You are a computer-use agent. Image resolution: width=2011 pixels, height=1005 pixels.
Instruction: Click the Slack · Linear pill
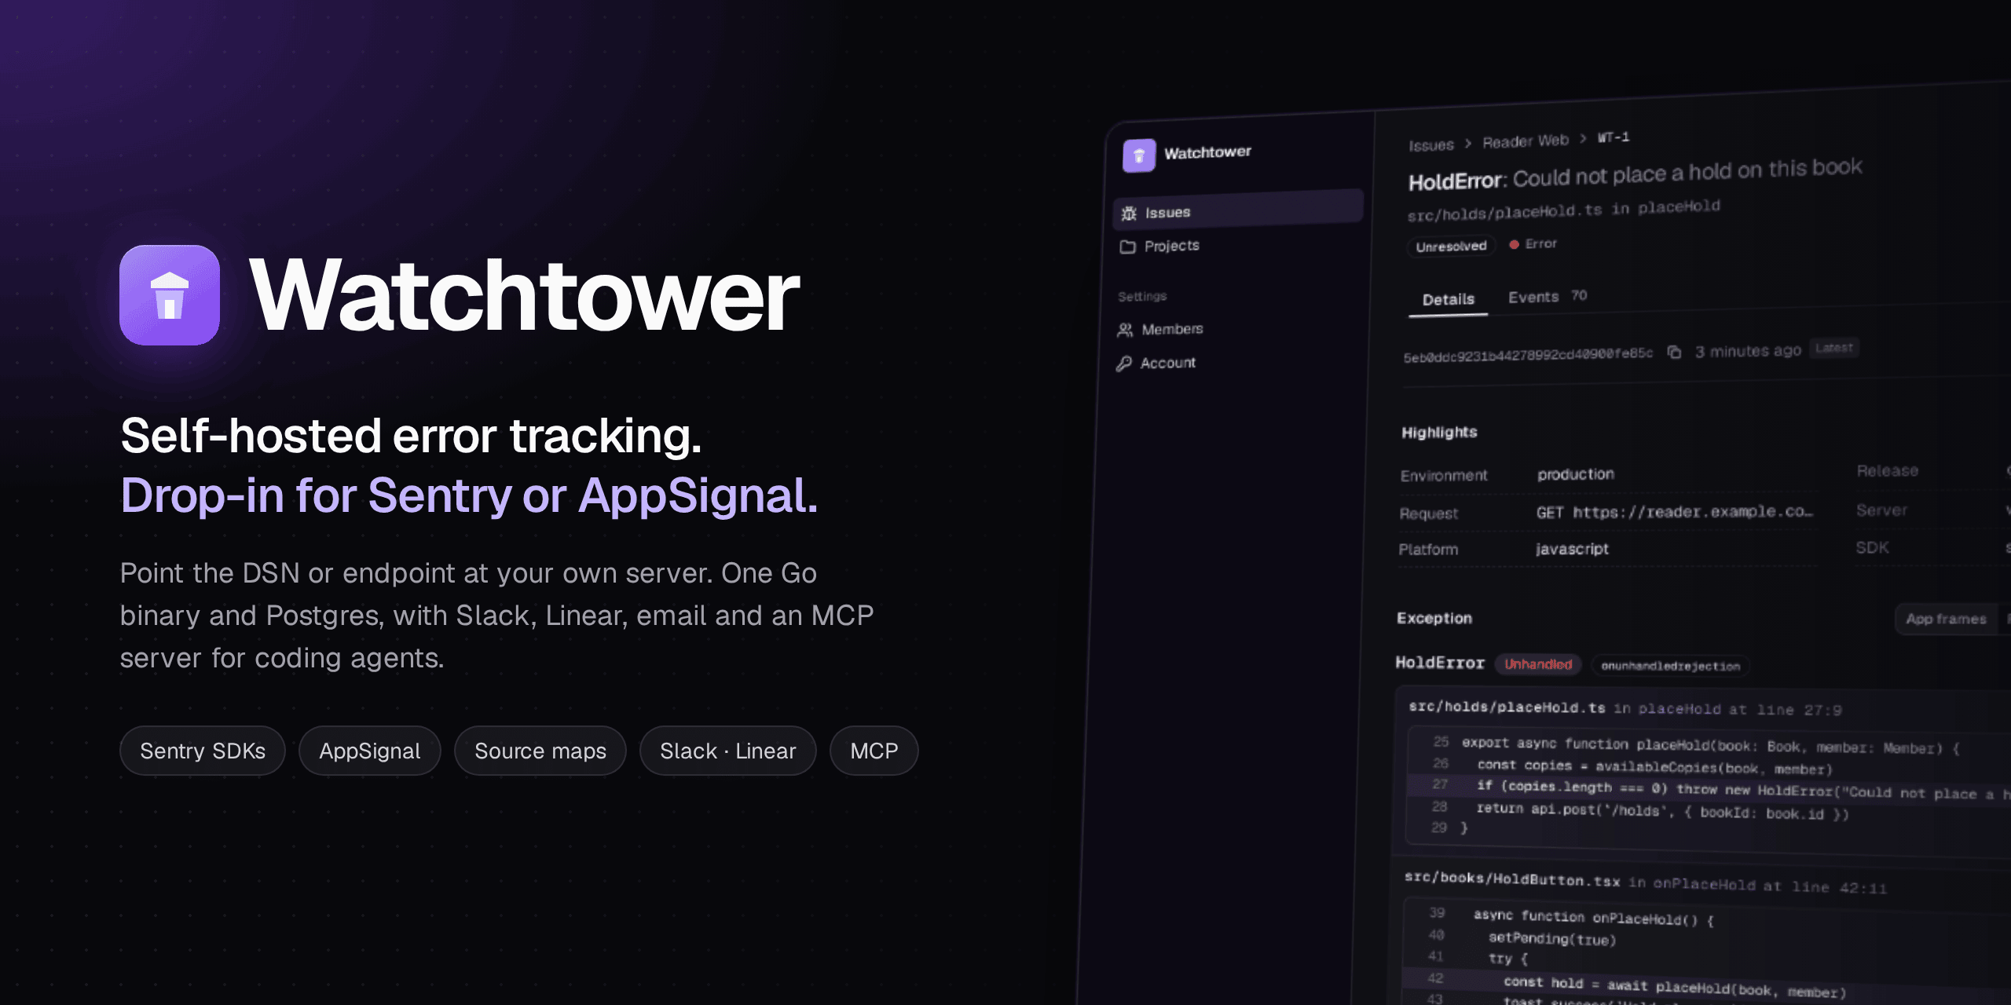728,751
